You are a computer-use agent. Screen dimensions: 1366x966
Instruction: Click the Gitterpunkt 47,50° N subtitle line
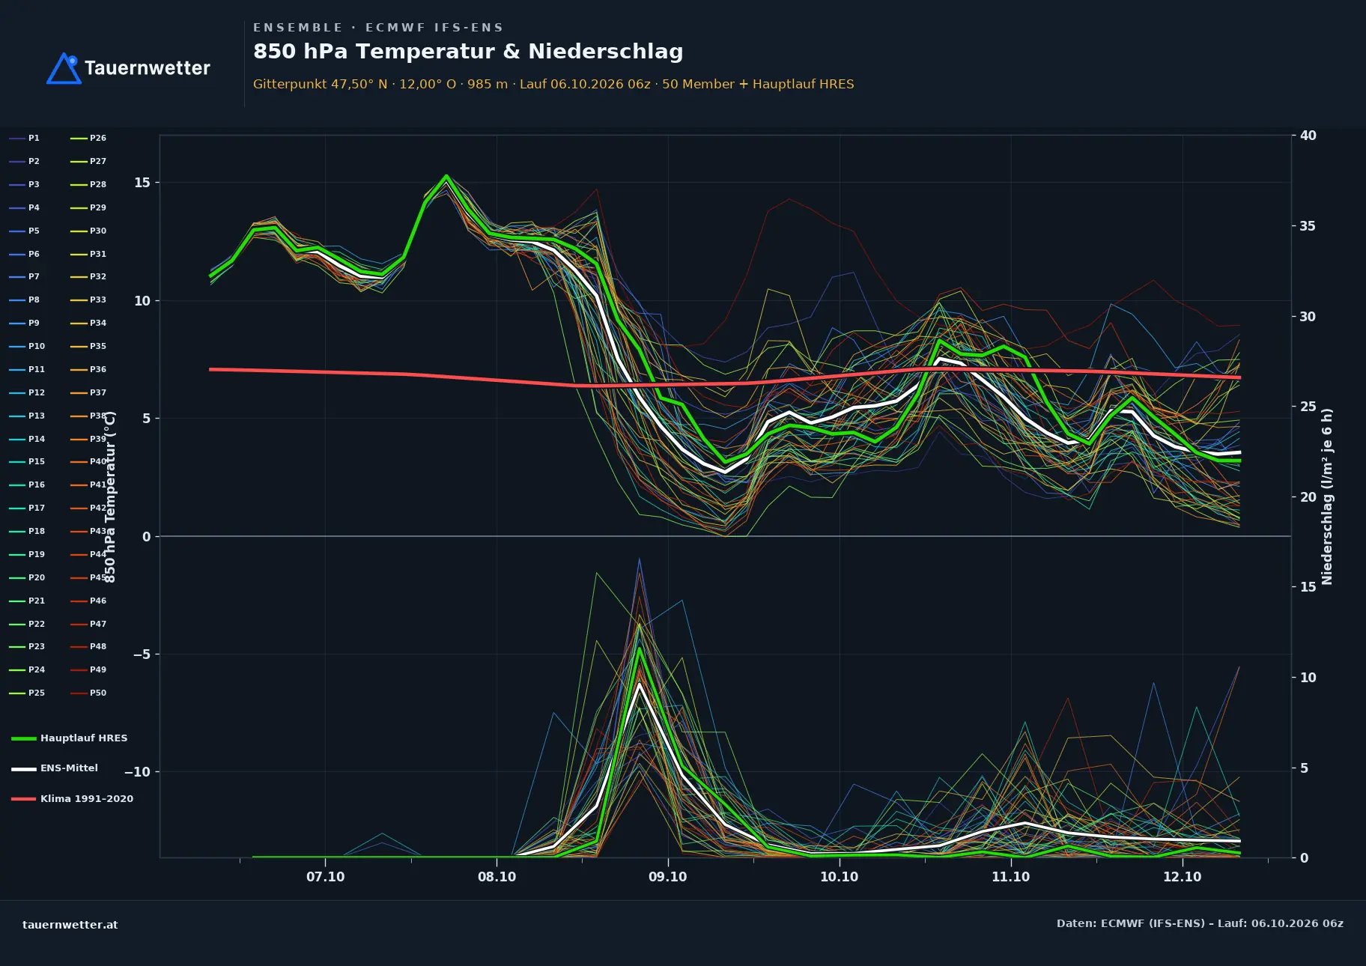tap(553, 84)
